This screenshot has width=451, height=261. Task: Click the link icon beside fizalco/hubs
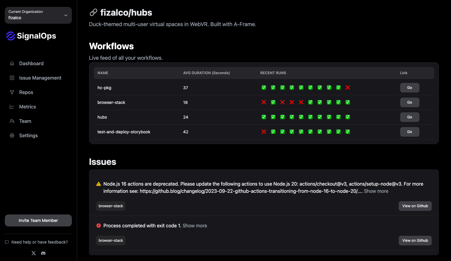point(94,12)
